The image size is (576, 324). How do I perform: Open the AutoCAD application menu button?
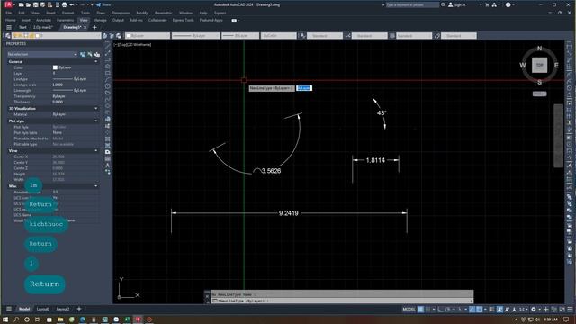(x=8, y=4)
